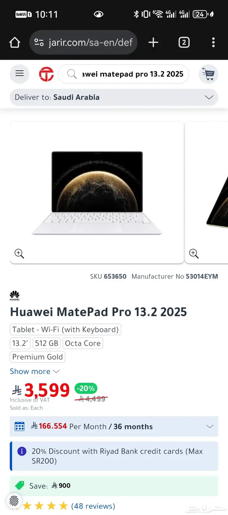Image resolution: width=228 pixels, height=515 pixels.
Task: Click the blue info icon on discount banner
Action: click(21, 451)
